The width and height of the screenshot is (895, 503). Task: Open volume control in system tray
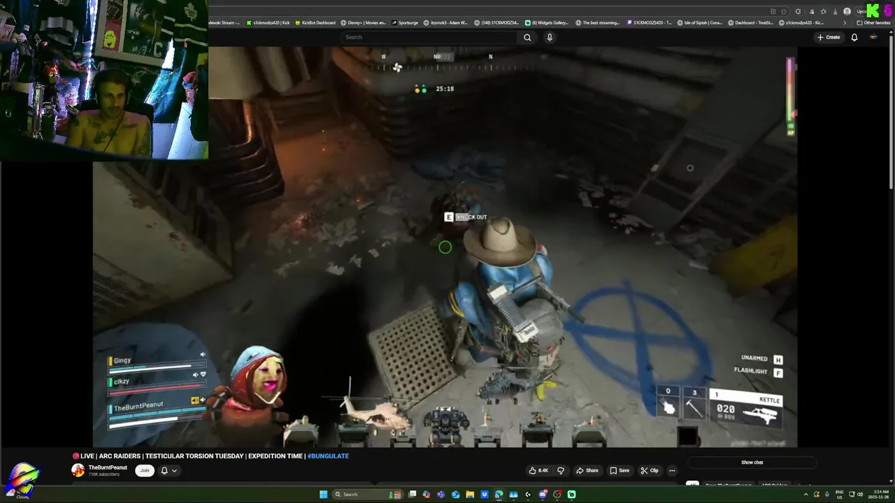point(859,495)
